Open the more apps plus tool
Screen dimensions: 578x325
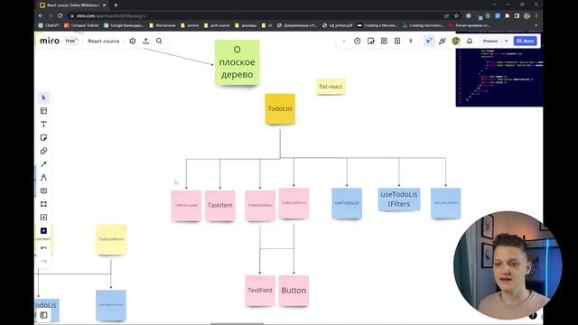click(x=43, y=231)
